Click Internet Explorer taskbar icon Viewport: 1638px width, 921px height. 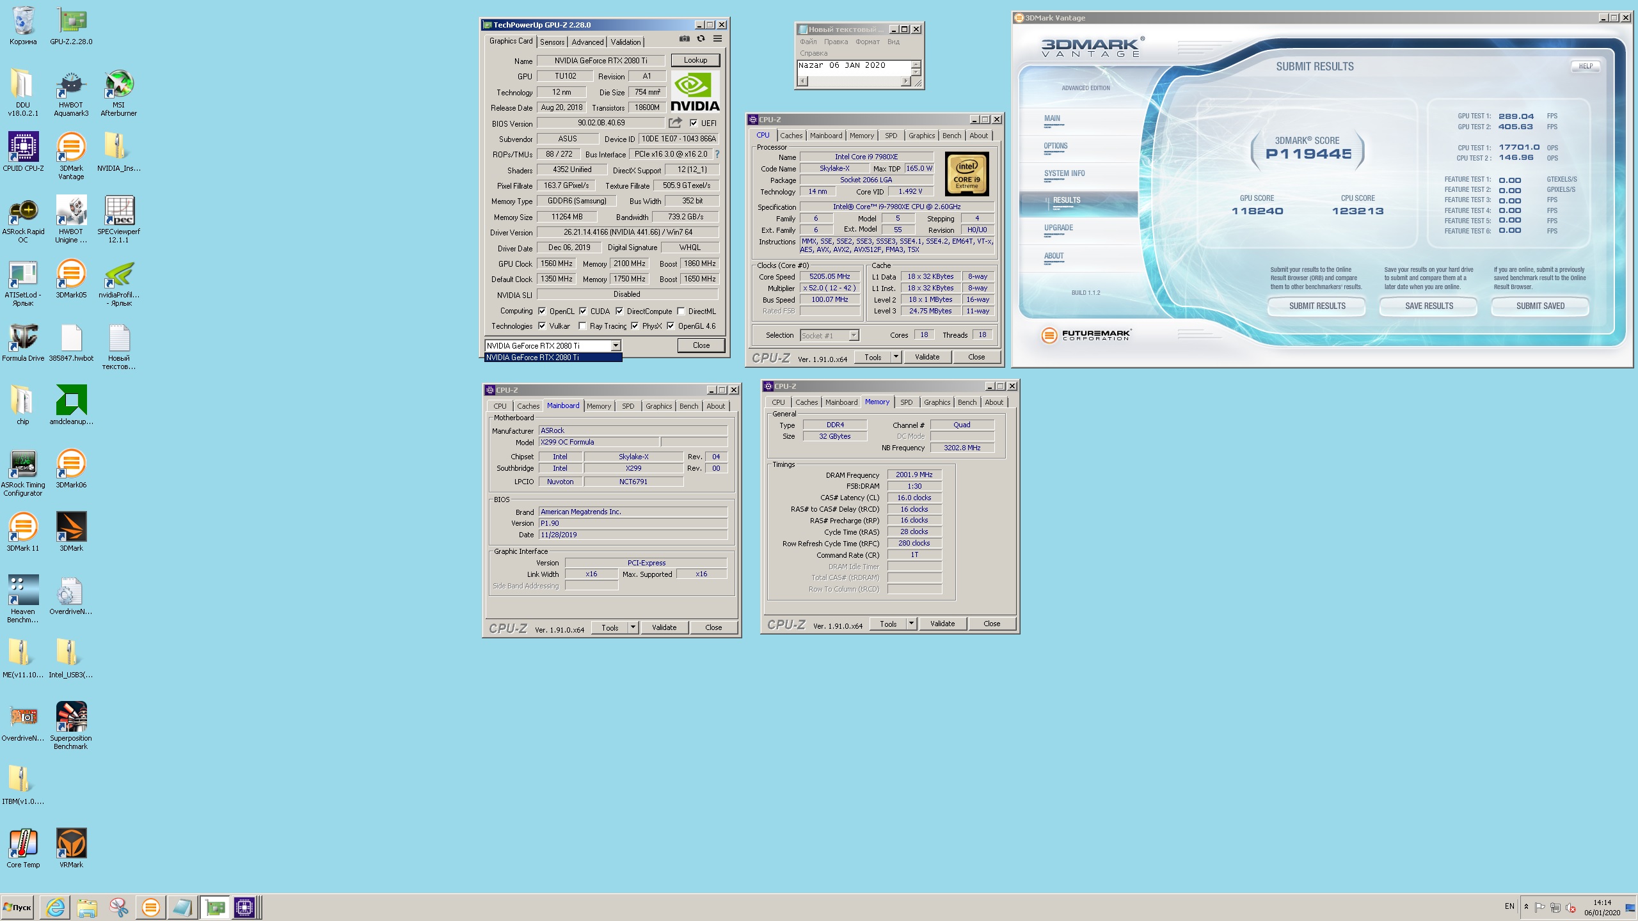point(56,907)
